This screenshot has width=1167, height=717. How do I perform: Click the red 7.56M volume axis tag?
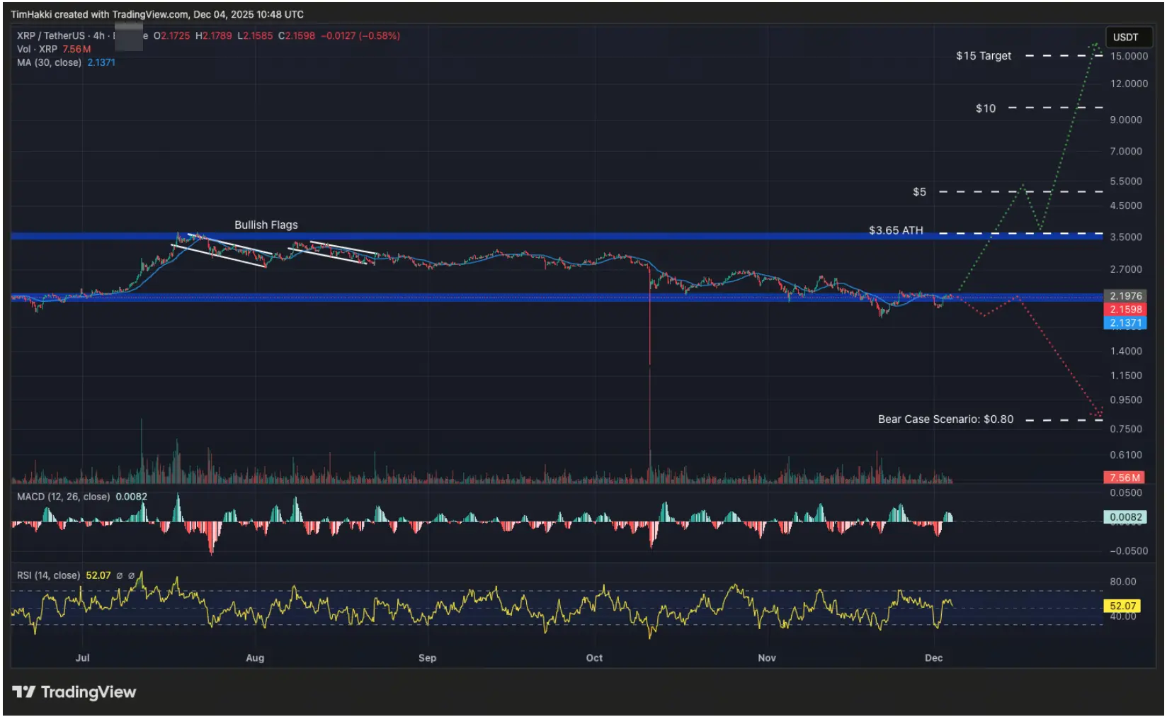[1125, 478]
